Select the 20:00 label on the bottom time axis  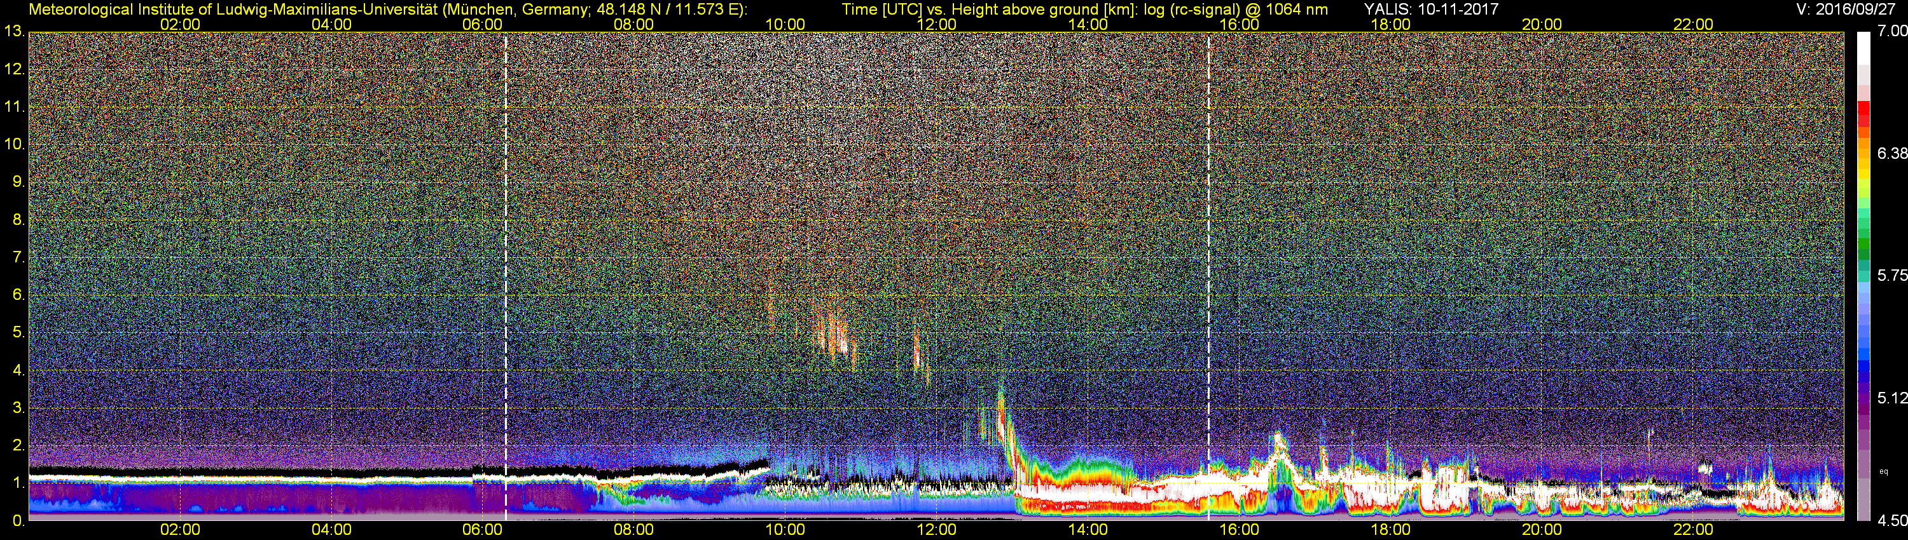click(1542, 530)
